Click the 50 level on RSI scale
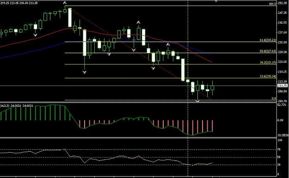289x178 pixels. (279, 157)
